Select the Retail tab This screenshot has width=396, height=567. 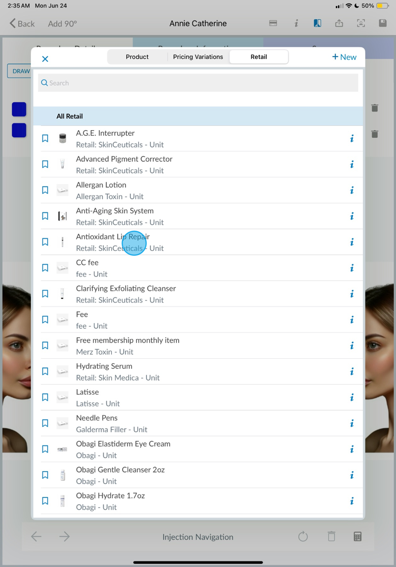tap(259, 57)
